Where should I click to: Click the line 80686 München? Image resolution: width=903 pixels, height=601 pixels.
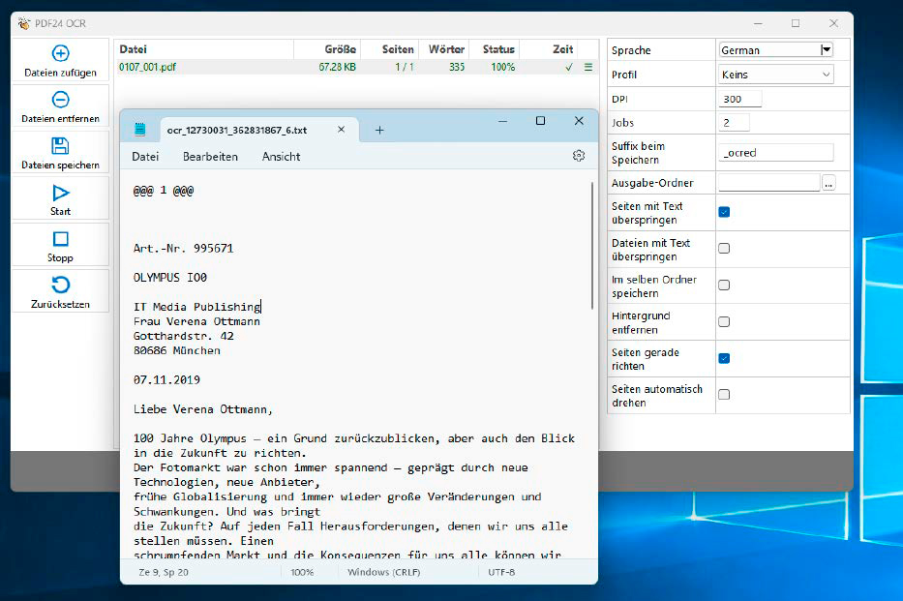177,350
